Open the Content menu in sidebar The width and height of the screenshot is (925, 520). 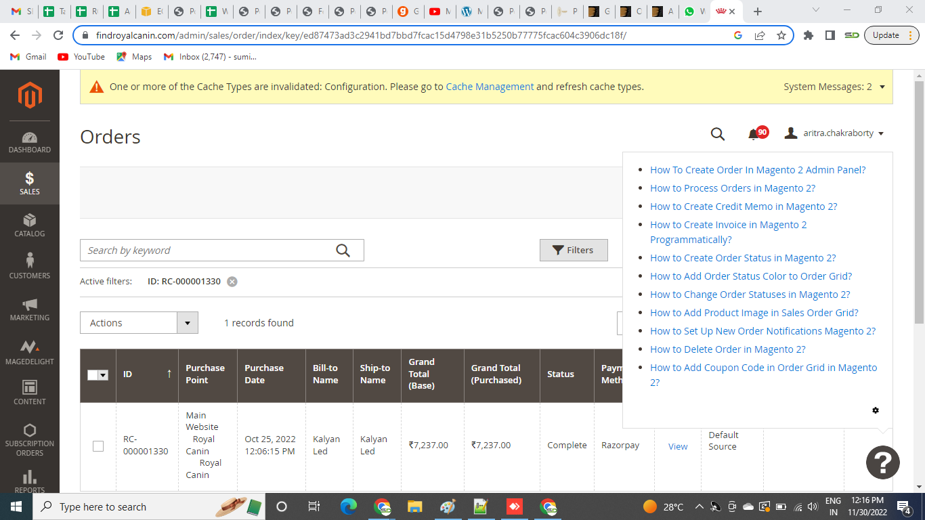[x=29, y=393]
